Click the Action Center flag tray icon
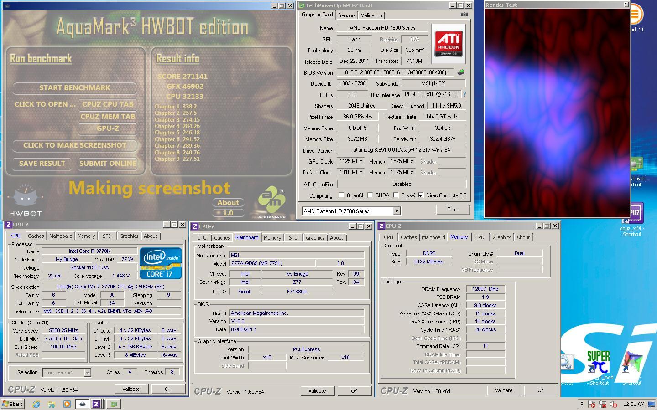The image size is (657, 410). click(592, 404)
